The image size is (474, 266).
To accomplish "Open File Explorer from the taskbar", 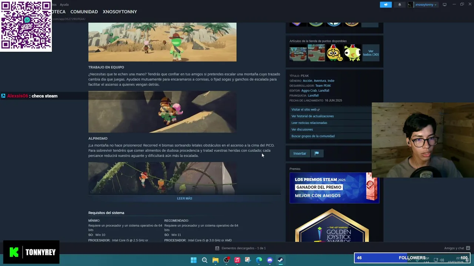I will [215, 260].
